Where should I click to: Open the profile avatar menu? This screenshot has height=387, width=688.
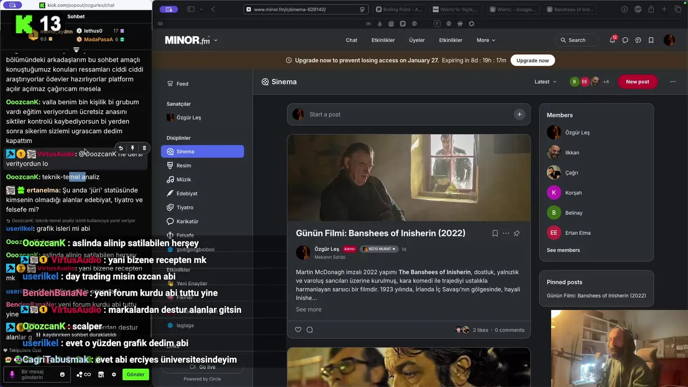[x=669, y=40]
